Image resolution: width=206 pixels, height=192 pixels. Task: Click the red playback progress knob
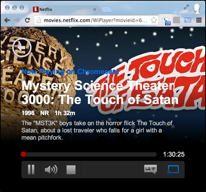23,154
